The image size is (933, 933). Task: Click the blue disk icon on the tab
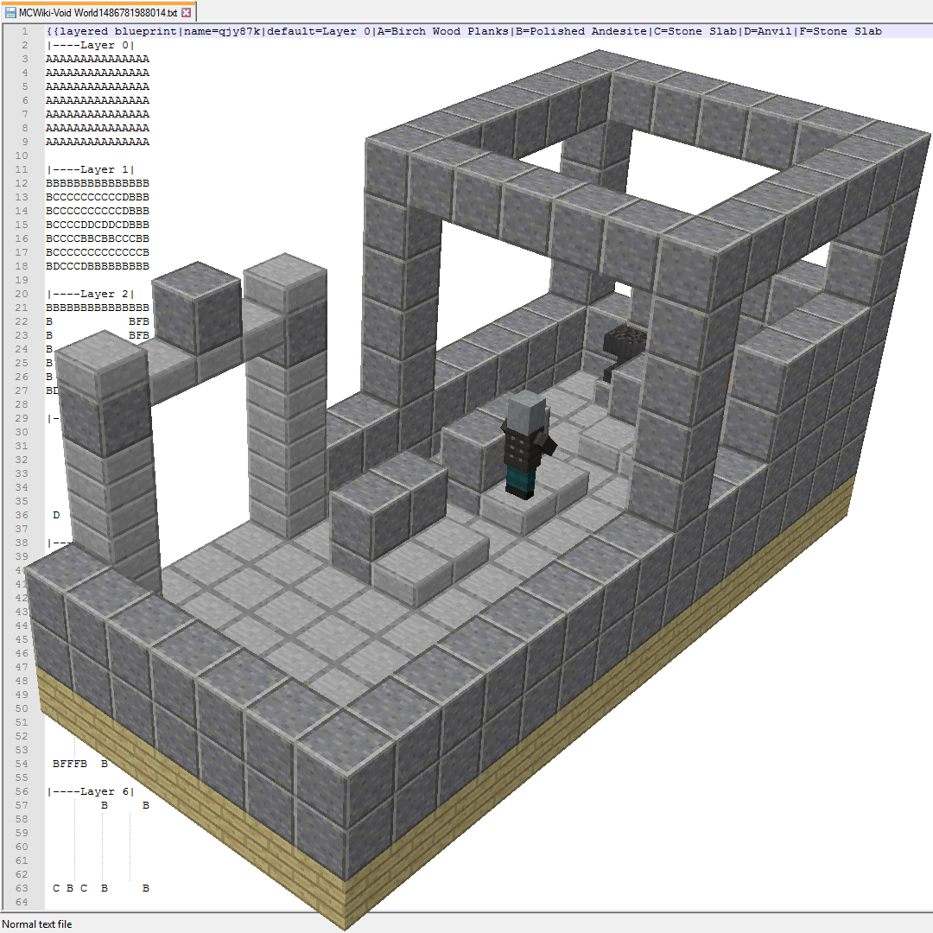click(x=10, y=13)
